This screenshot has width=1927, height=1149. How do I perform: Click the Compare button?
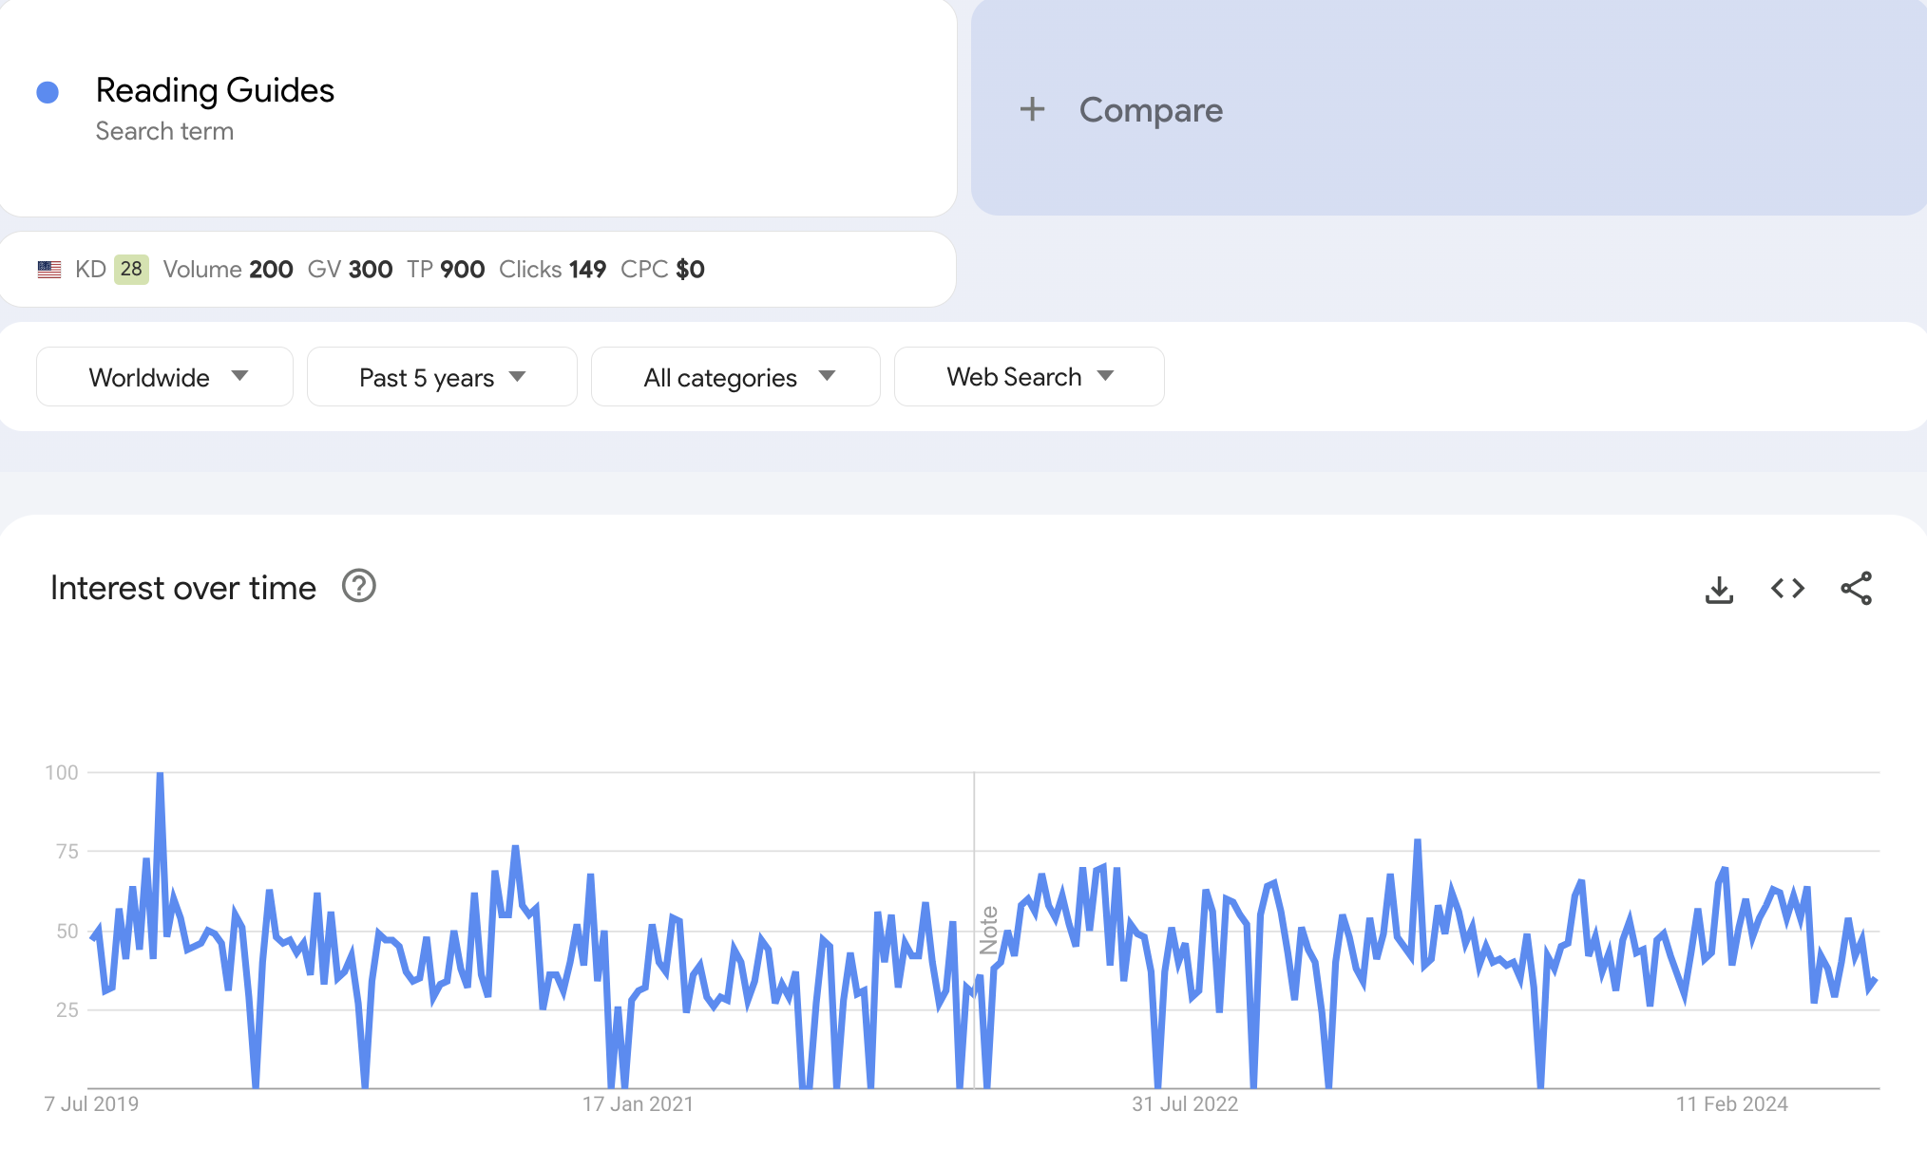coord(1150,110)
